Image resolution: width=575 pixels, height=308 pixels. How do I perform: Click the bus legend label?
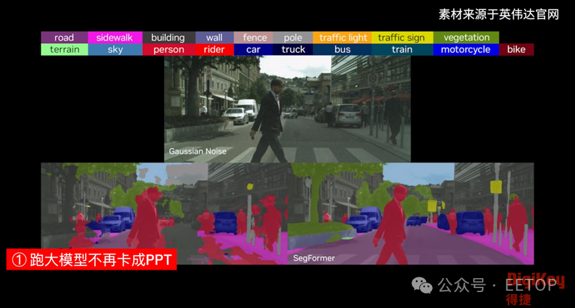342,49
